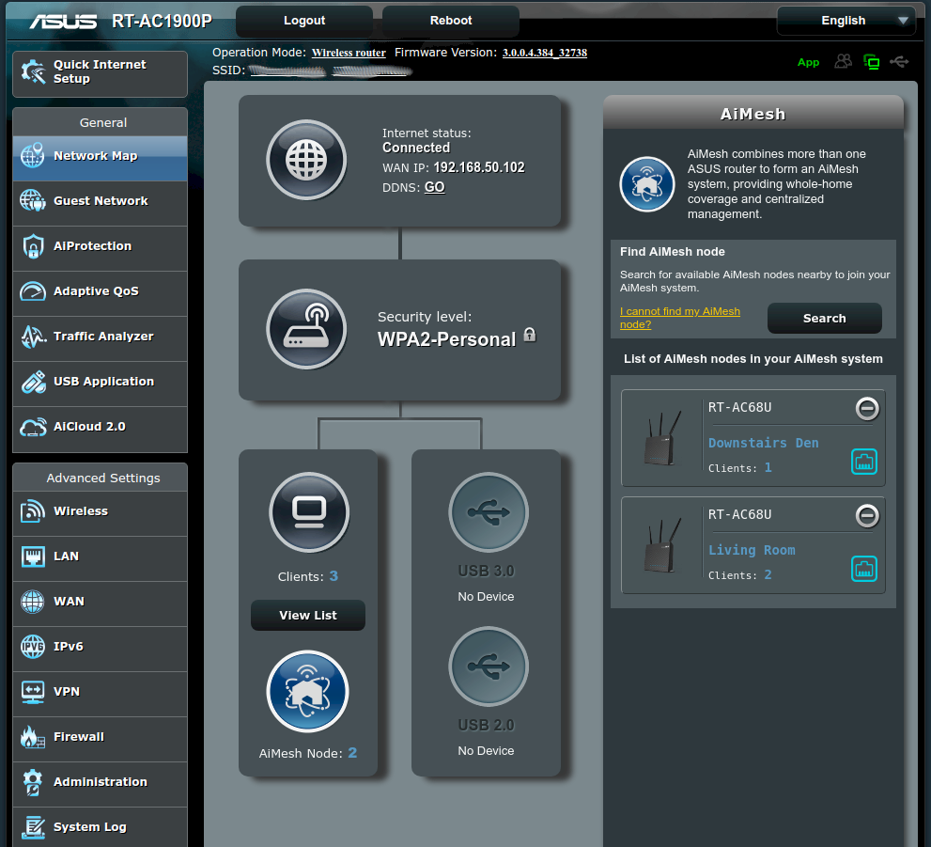Click the Living Room node name

tap(751, 550)
